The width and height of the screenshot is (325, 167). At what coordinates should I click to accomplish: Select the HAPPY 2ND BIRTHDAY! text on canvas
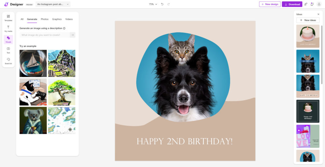point(185,142)
